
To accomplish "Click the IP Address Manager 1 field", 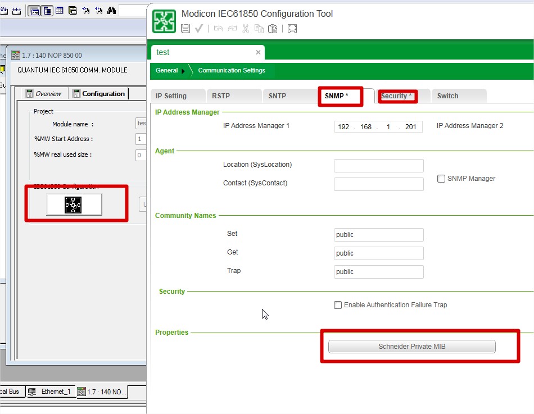I will tap(378, 126).
